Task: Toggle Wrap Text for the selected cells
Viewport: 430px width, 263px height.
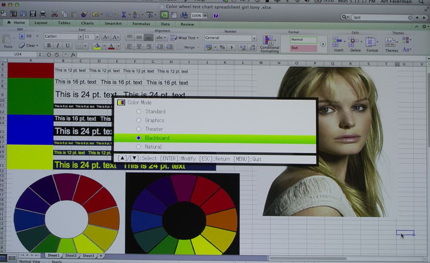Action: (184, 37)
